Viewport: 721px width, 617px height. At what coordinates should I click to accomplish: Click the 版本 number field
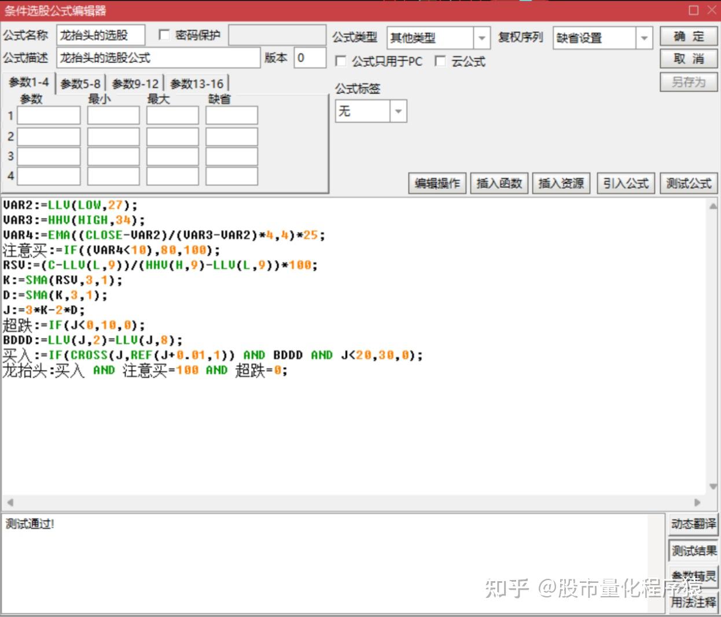(310, 58)
